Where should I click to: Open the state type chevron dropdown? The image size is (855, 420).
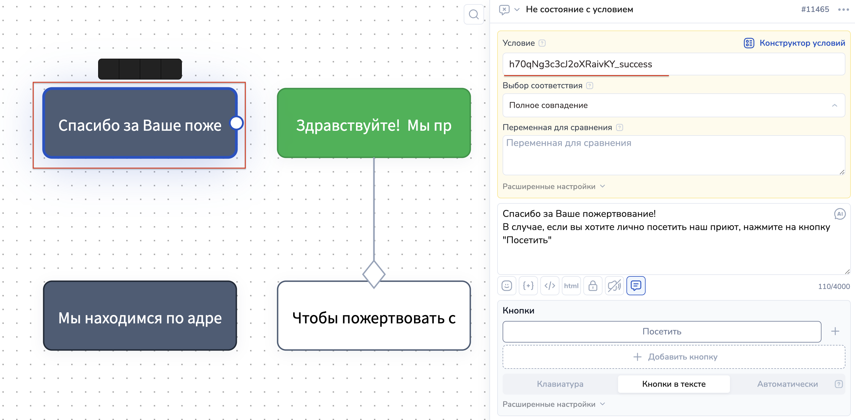(517, 10)
